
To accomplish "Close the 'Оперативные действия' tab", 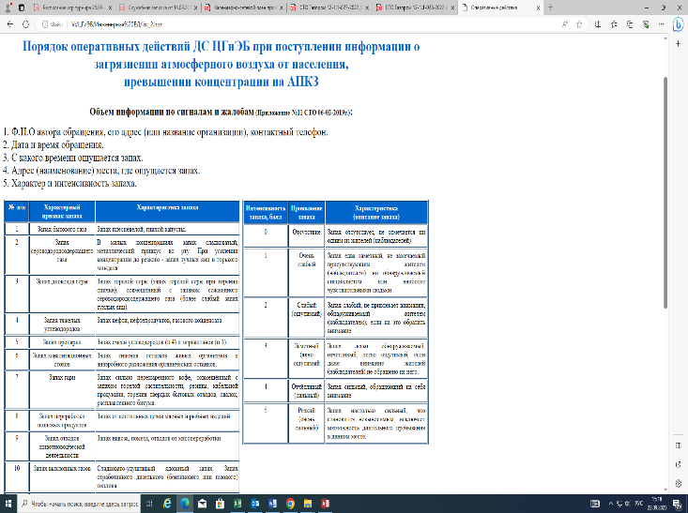I will click(538, 8).
